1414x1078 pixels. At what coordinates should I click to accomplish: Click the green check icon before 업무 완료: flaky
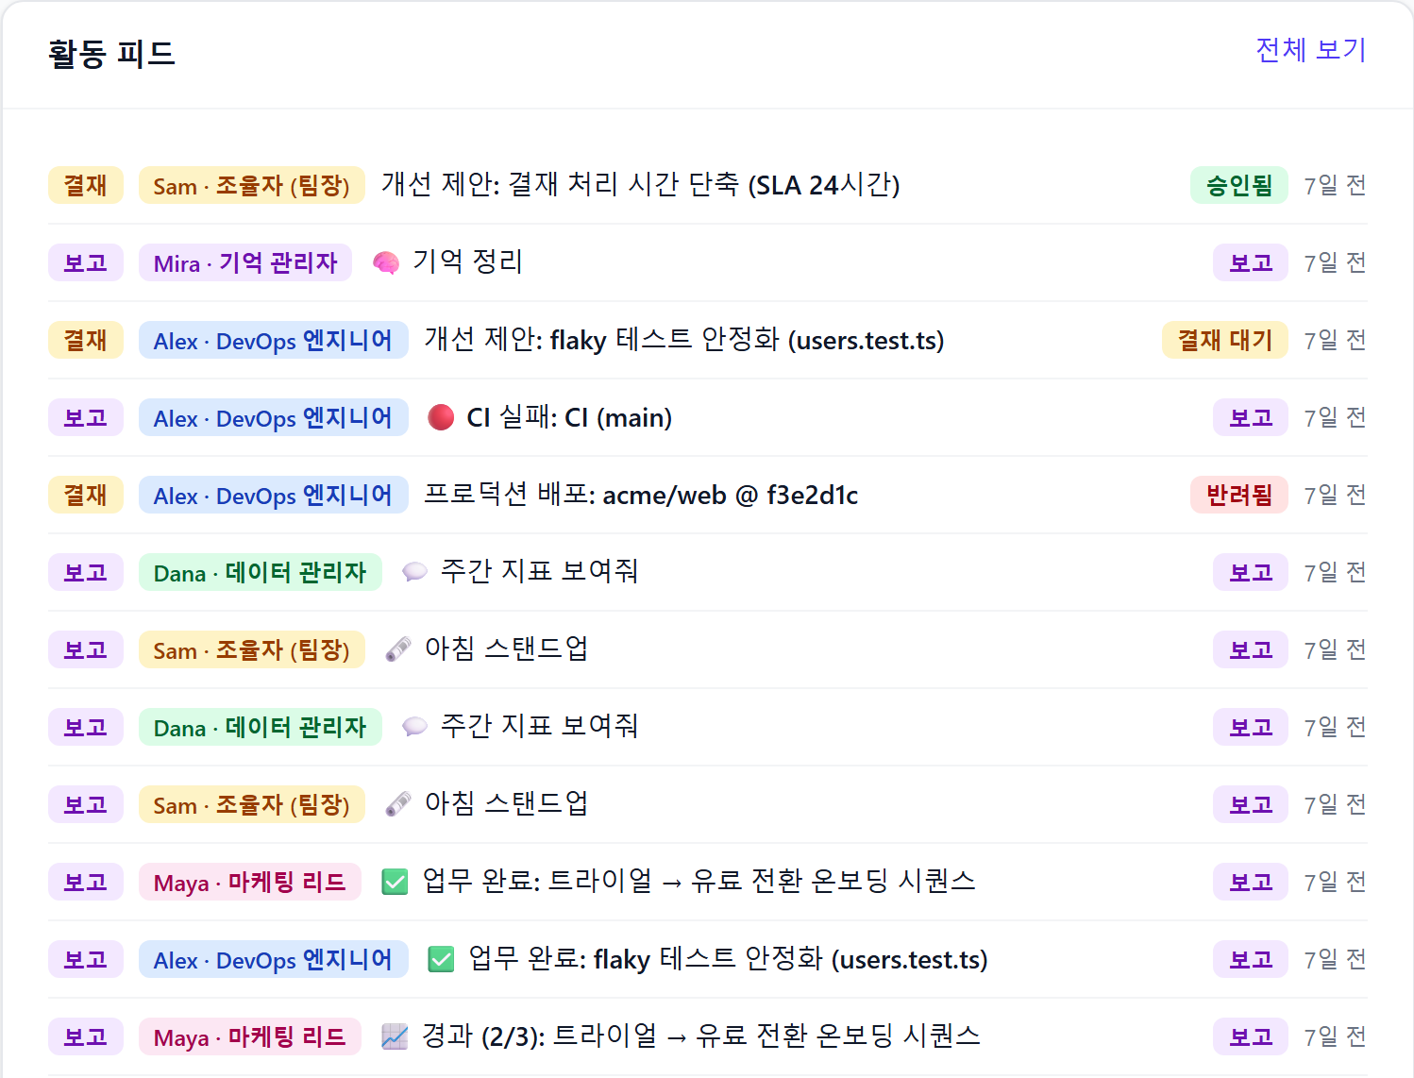[x=441, y=959]
